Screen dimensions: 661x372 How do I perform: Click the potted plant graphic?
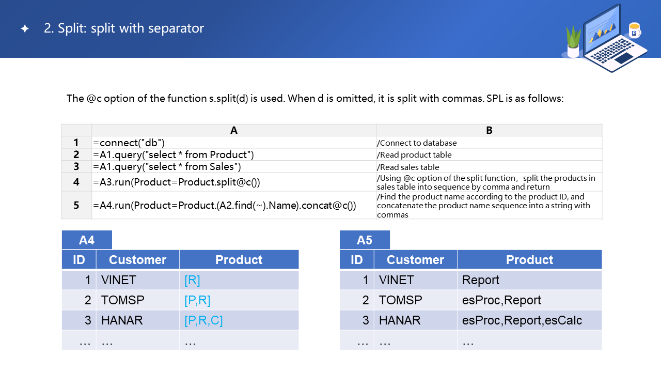[x=573, y=42]
